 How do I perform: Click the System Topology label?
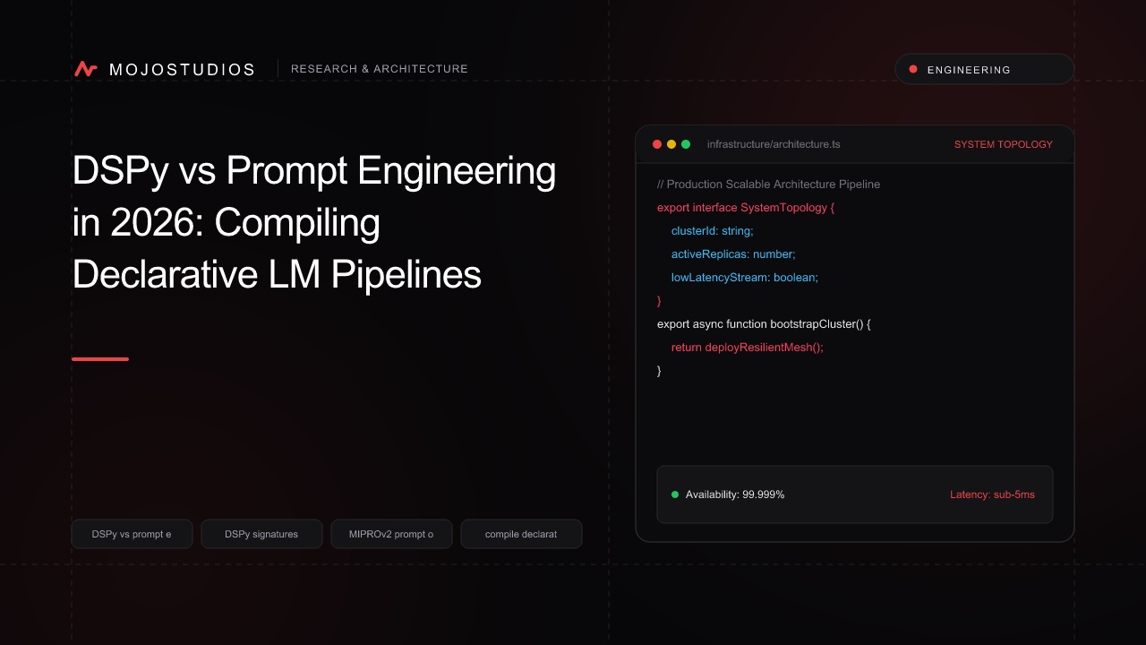pos(1003,144)
